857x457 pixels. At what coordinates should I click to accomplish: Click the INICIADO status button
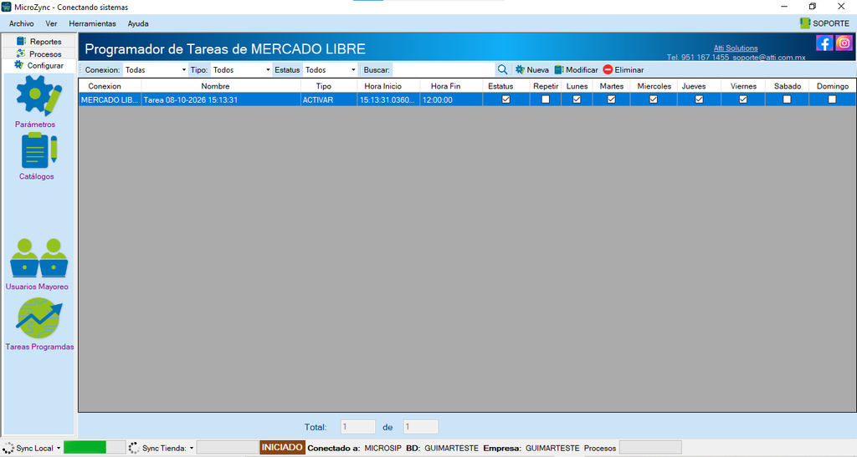click(282, 448)
